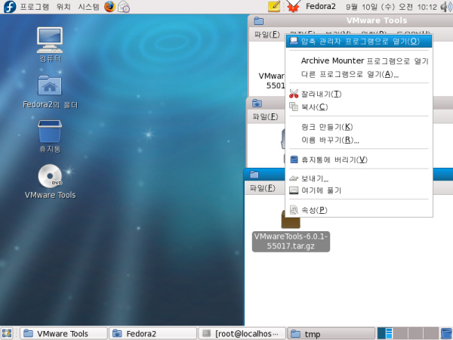The height and width of the screenshot is (340, 453).
Task: Click the date and time clock
Action: point(391,7)
